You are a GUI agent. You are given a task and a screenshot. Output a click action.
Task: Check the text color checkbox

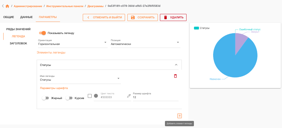(90, 96)
